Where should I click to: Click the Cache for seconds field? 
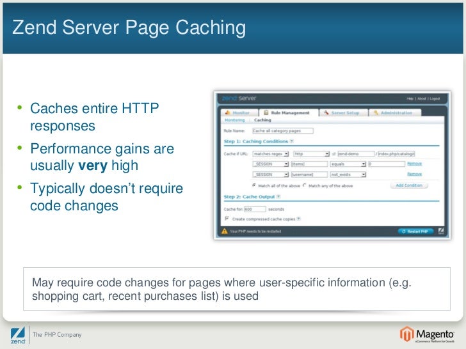[x=255, y=209]
